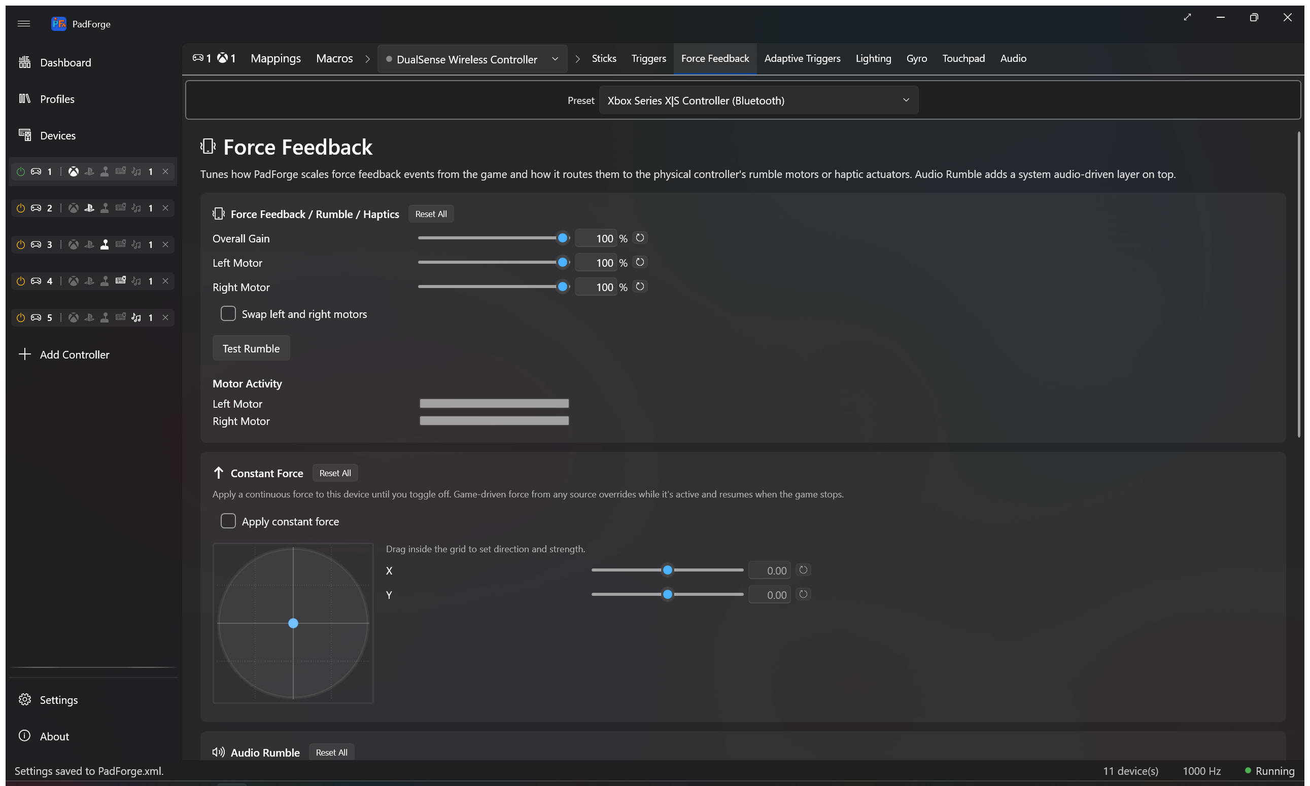Go to the Macros section
Screen dimensions: 1310x786
(x=334, y=58)
